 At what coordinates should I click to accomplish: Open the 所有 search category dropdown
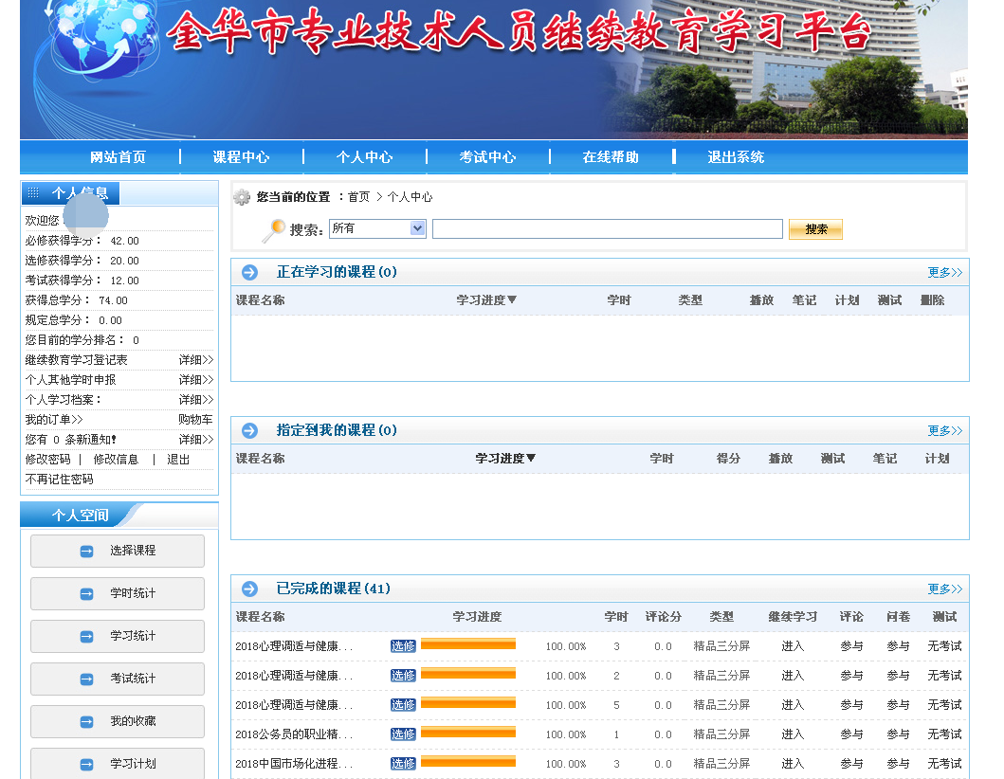(417, 228)
